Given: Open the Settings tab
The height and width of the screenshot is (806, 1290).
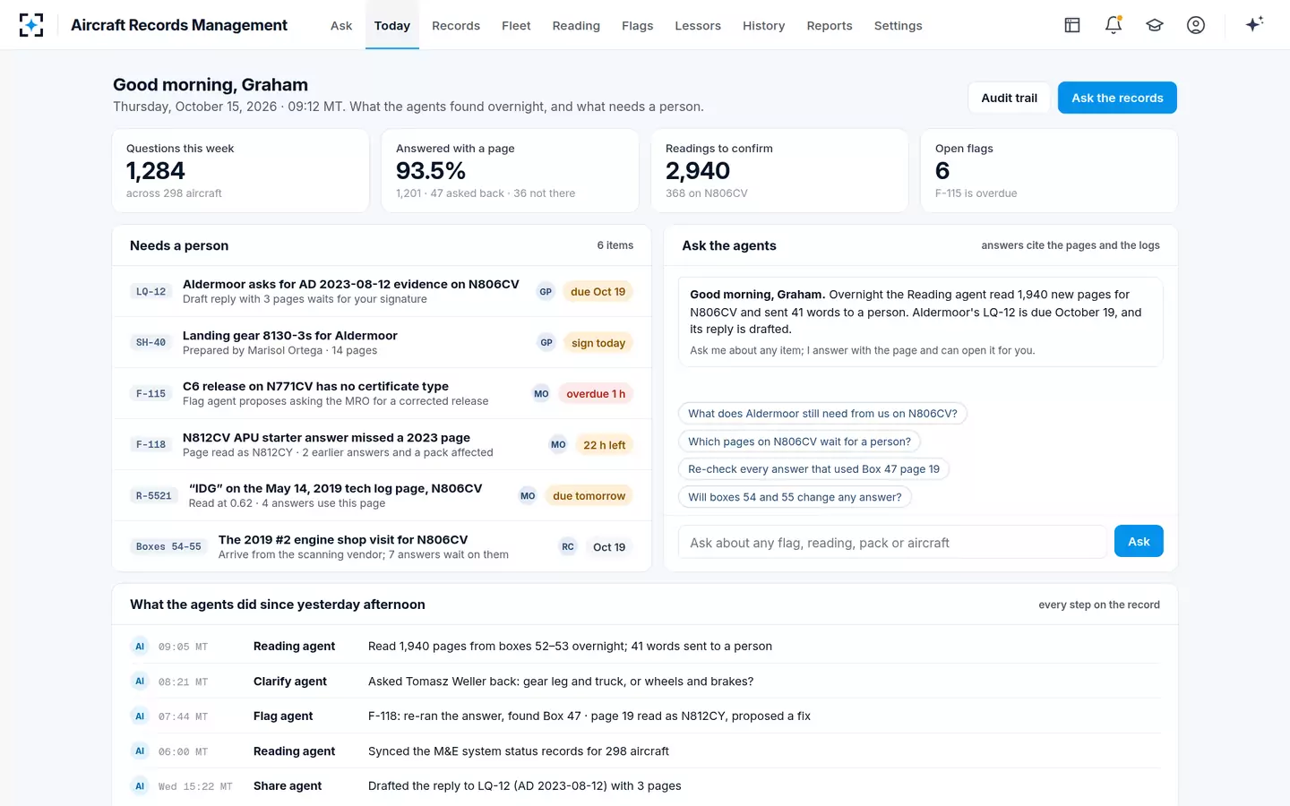Looking at the screenshot, I should click(899, 26).
